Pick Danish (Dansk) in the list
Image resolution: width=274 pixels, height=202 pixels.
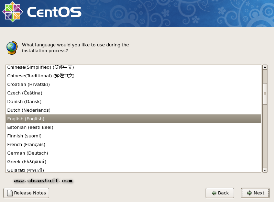133,101
